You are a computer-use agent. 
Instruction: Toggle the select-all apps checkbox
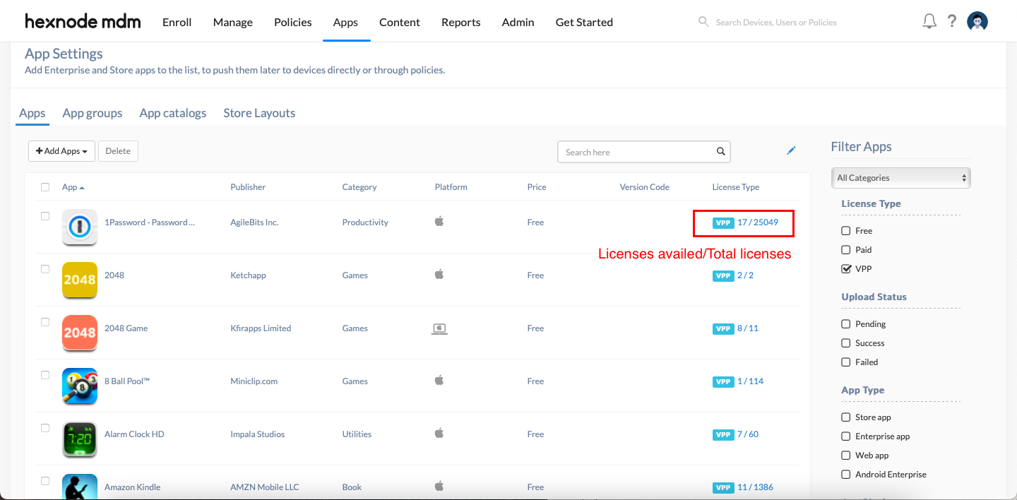(x=45, y=187)
